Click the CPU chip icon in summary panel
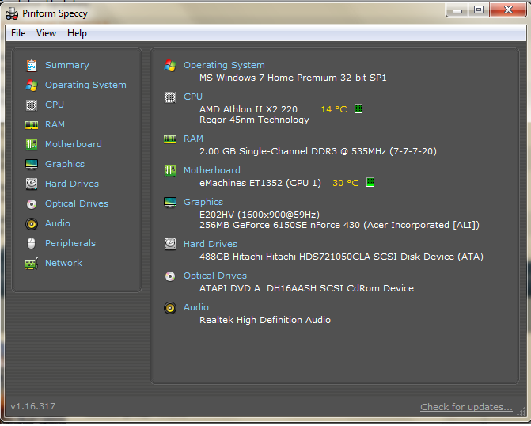The width and height of the screenshot is (531, 426). click(x=170, y=97)
